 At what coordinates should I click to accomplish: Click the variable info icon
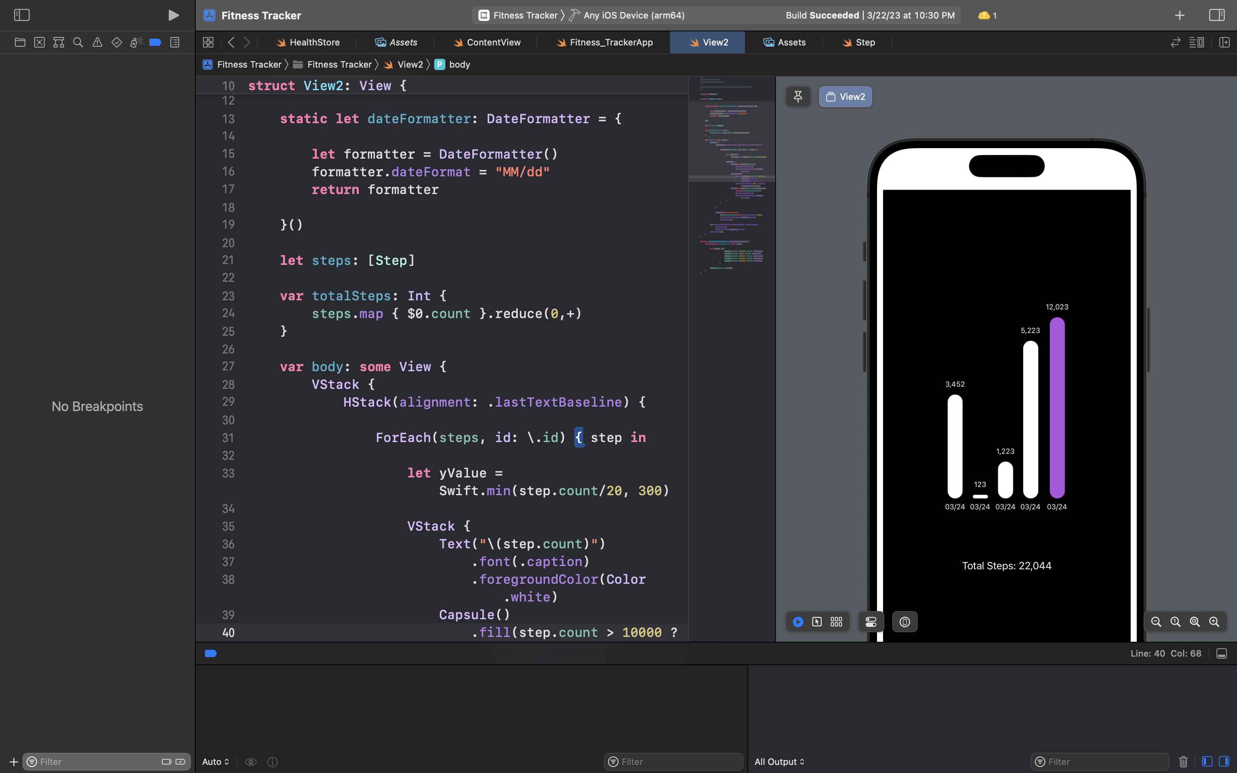(273, 762)
